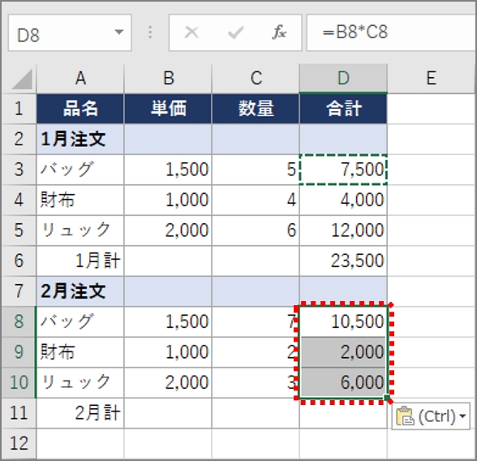The height and width of the screenshot is (461, 477).
Task: Click the Enter checkmark icon in formula bar
Action: tap(235, 32)
